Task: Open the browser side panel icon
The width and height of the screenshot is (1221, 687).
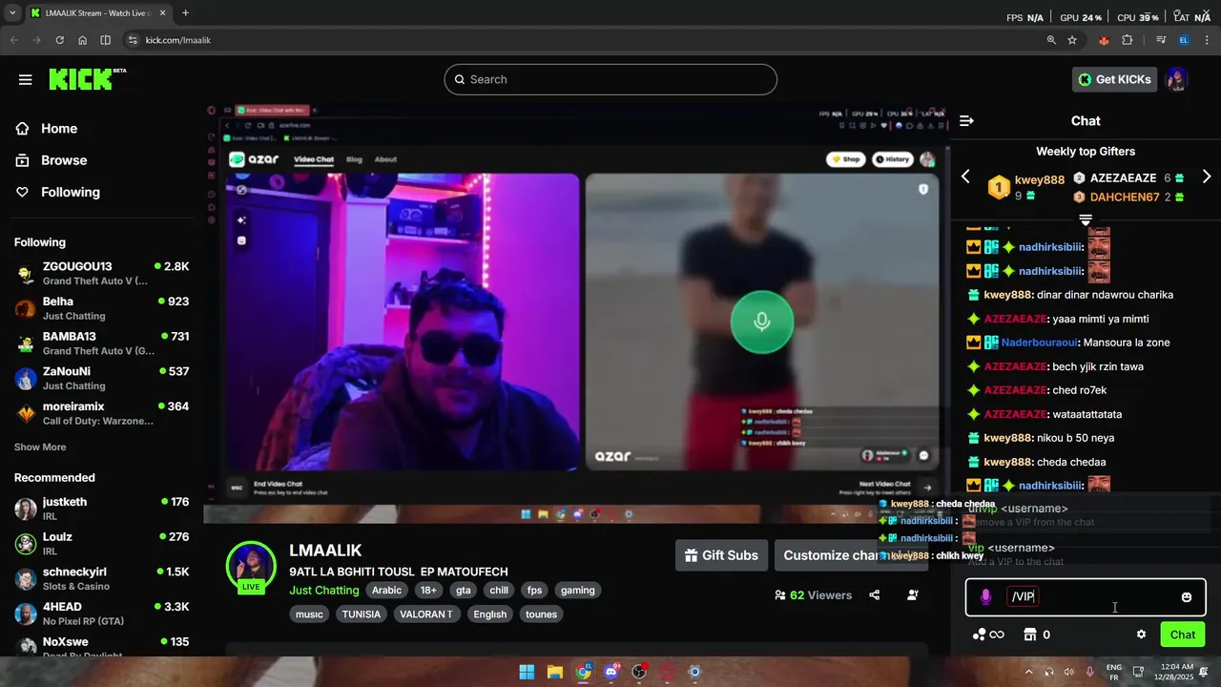Action: 105,40
